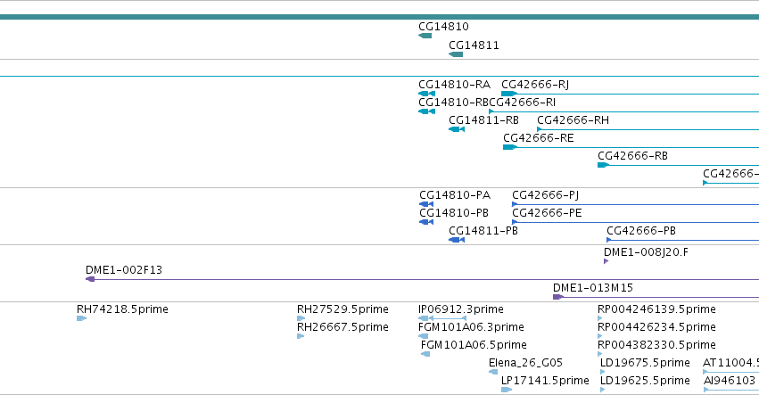Image resolution: width=759 pixels, height=395 pixels.
Task: Select the CG14811 gene arrow
Action: pyautogui.click(x=456, y=54)
